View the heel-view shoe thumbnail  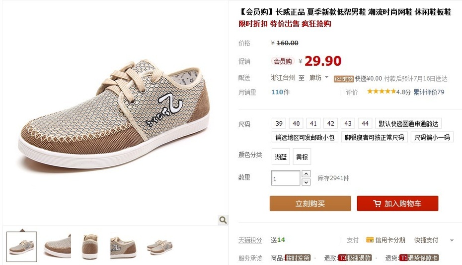[x=90, y=246]
